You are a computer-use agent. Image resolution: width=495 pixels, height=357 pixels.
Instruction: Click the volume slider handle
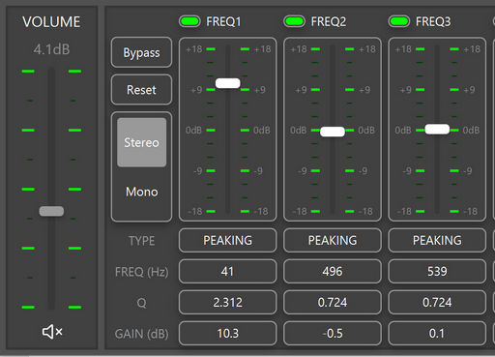click(51, 211)
